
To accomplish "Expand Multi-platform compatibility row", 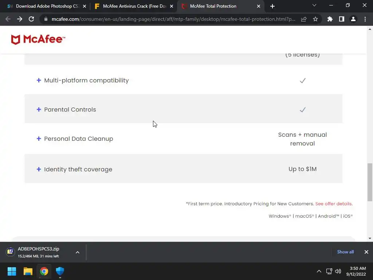I will tap(39, 80).
